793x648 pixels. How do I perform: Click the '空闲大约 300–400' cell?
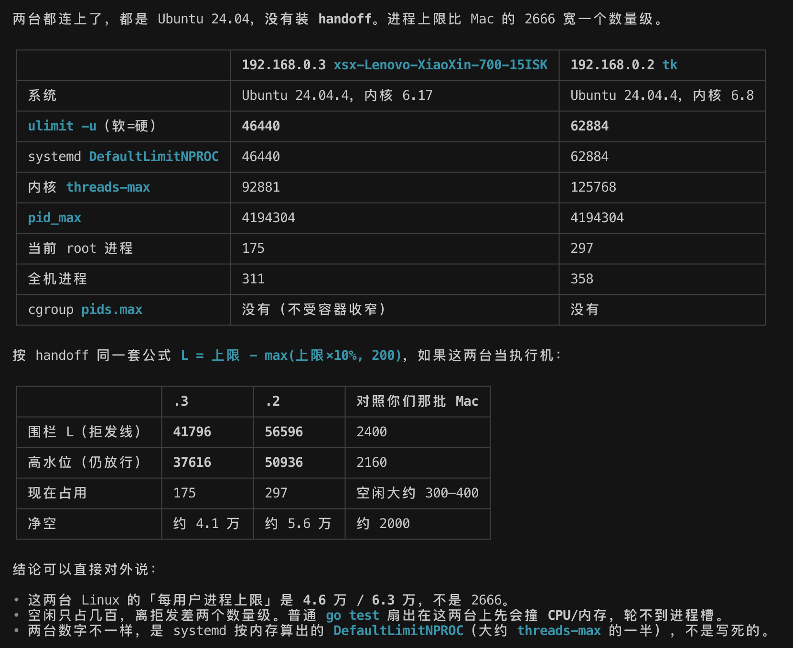click(x=418, y=493)
